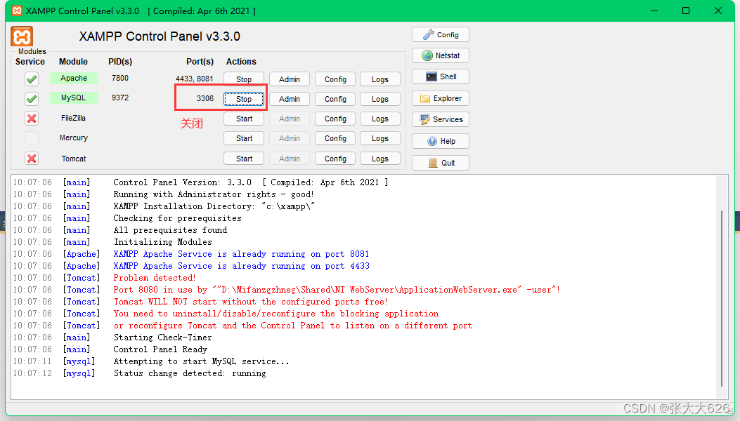Screen dimensions: 740x421
Task: Open MySQL Config menu
Action: (335, 99)
